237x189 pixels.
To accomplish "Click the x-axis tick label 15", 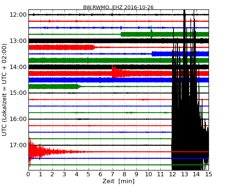I will click(209, 174).
